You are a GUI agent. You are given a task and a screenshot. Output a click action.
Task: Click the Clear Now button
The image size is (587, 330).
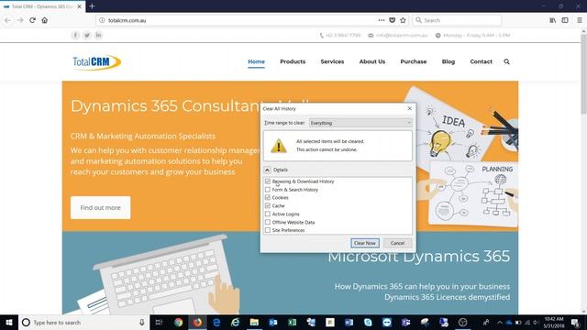365,243
